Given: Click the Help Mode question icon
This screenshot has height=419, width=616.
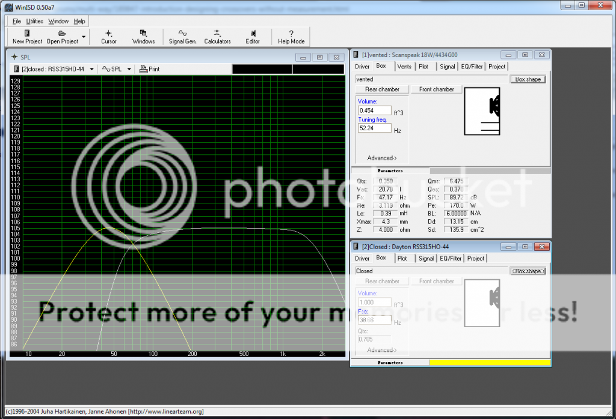Looking at the screenshot, I should [x=291, y=34].
